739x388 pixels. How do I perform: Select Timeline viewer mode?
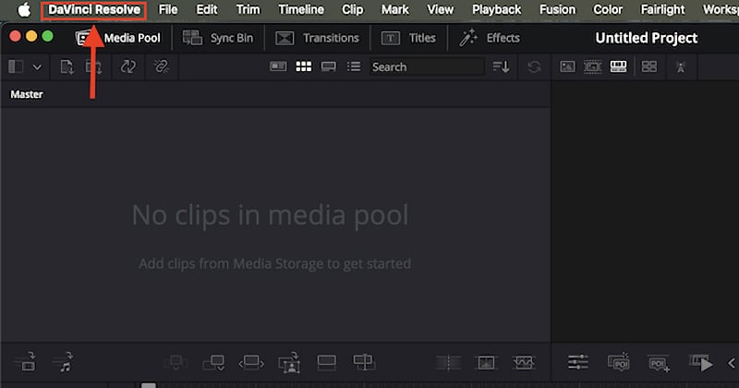point(618,67)
